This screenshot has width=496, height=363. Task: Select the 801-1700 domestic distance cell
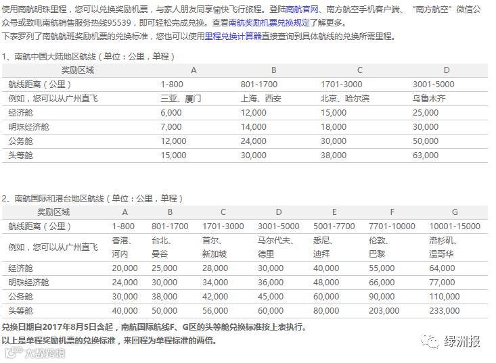(x=258, y=84)
